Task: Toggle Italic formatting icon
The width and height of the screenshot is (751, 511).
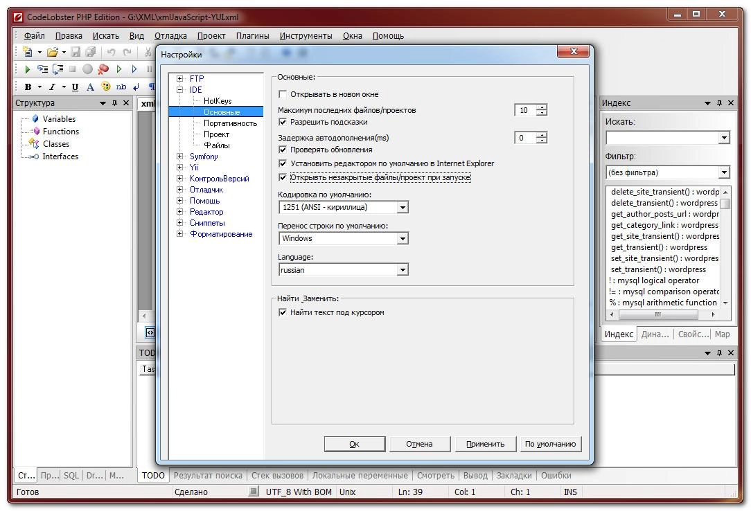Action: click(52, 87)
